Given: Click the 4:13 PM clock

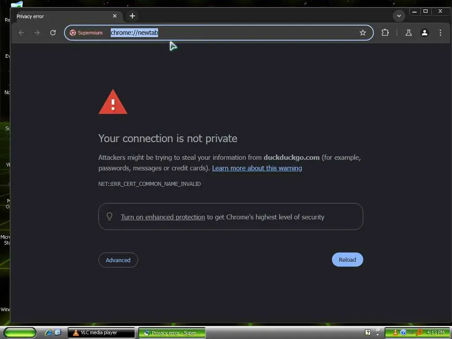Looking at the screenshot, I should 436,333.
